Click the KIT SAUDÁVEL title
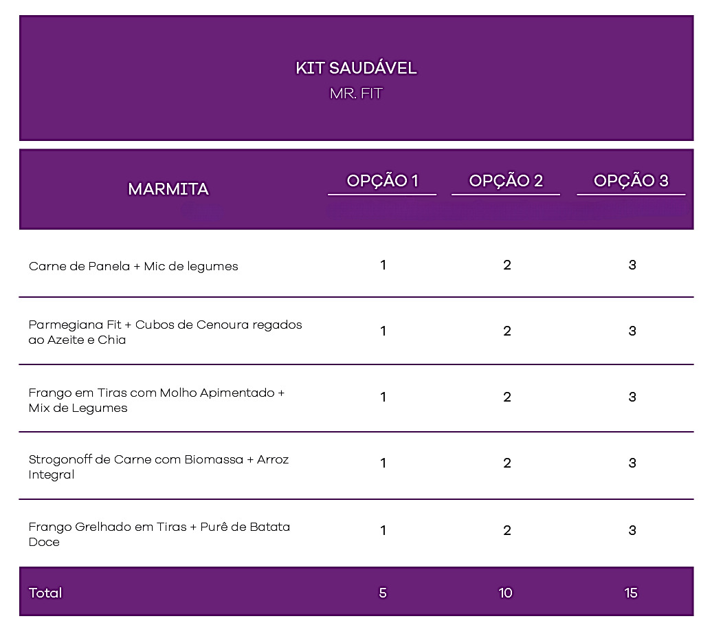712x634 pixels. 356,68
